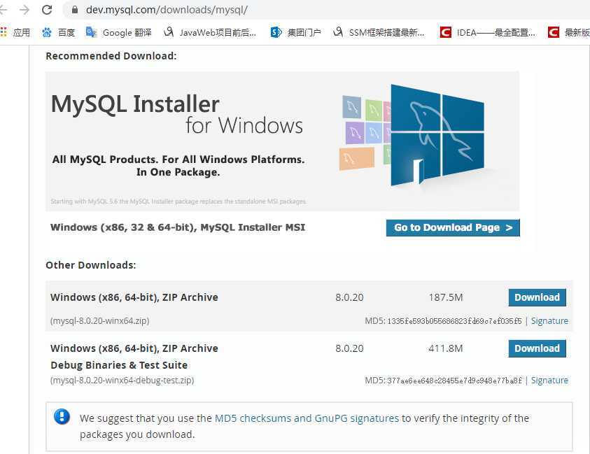Viewport: 590px width, 454px height.
Task: Open Signature link for mysql-8.0.20-winx64.zip
Action: coord(549,321)
